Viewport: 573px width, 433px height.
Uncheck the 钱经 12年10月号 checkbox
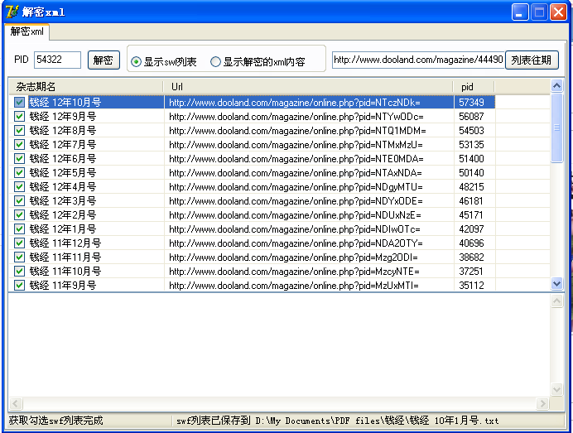[x=19, y=103]
